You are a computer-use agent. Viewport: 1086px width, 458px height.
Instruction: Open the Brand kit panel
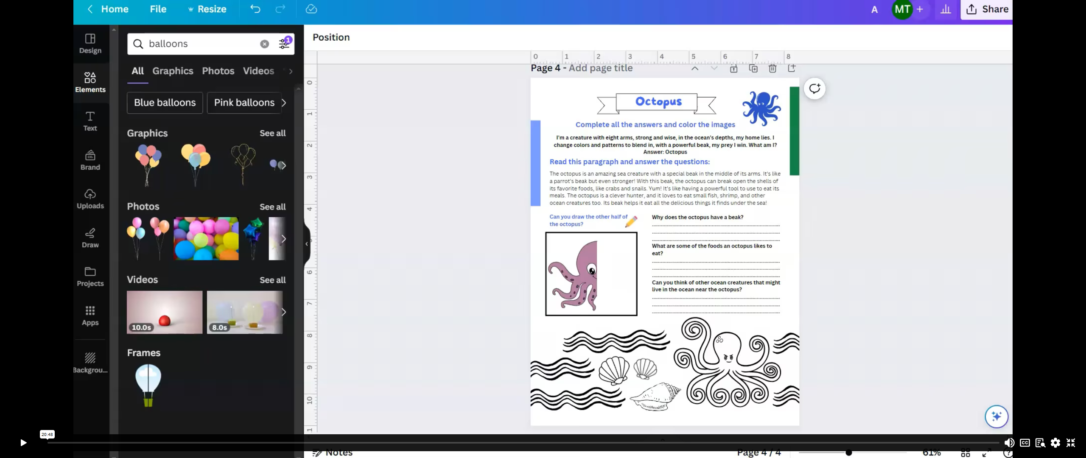click(x=90, y=160)
